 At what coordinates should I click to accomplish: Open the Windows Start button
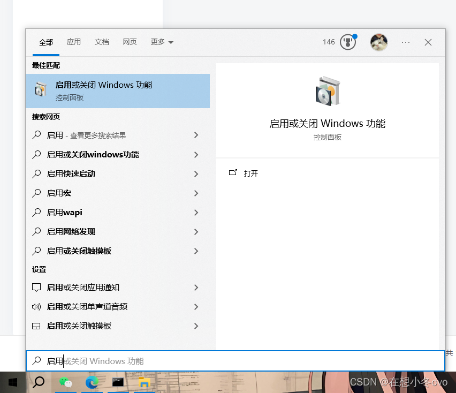click(x=13, y=382)
